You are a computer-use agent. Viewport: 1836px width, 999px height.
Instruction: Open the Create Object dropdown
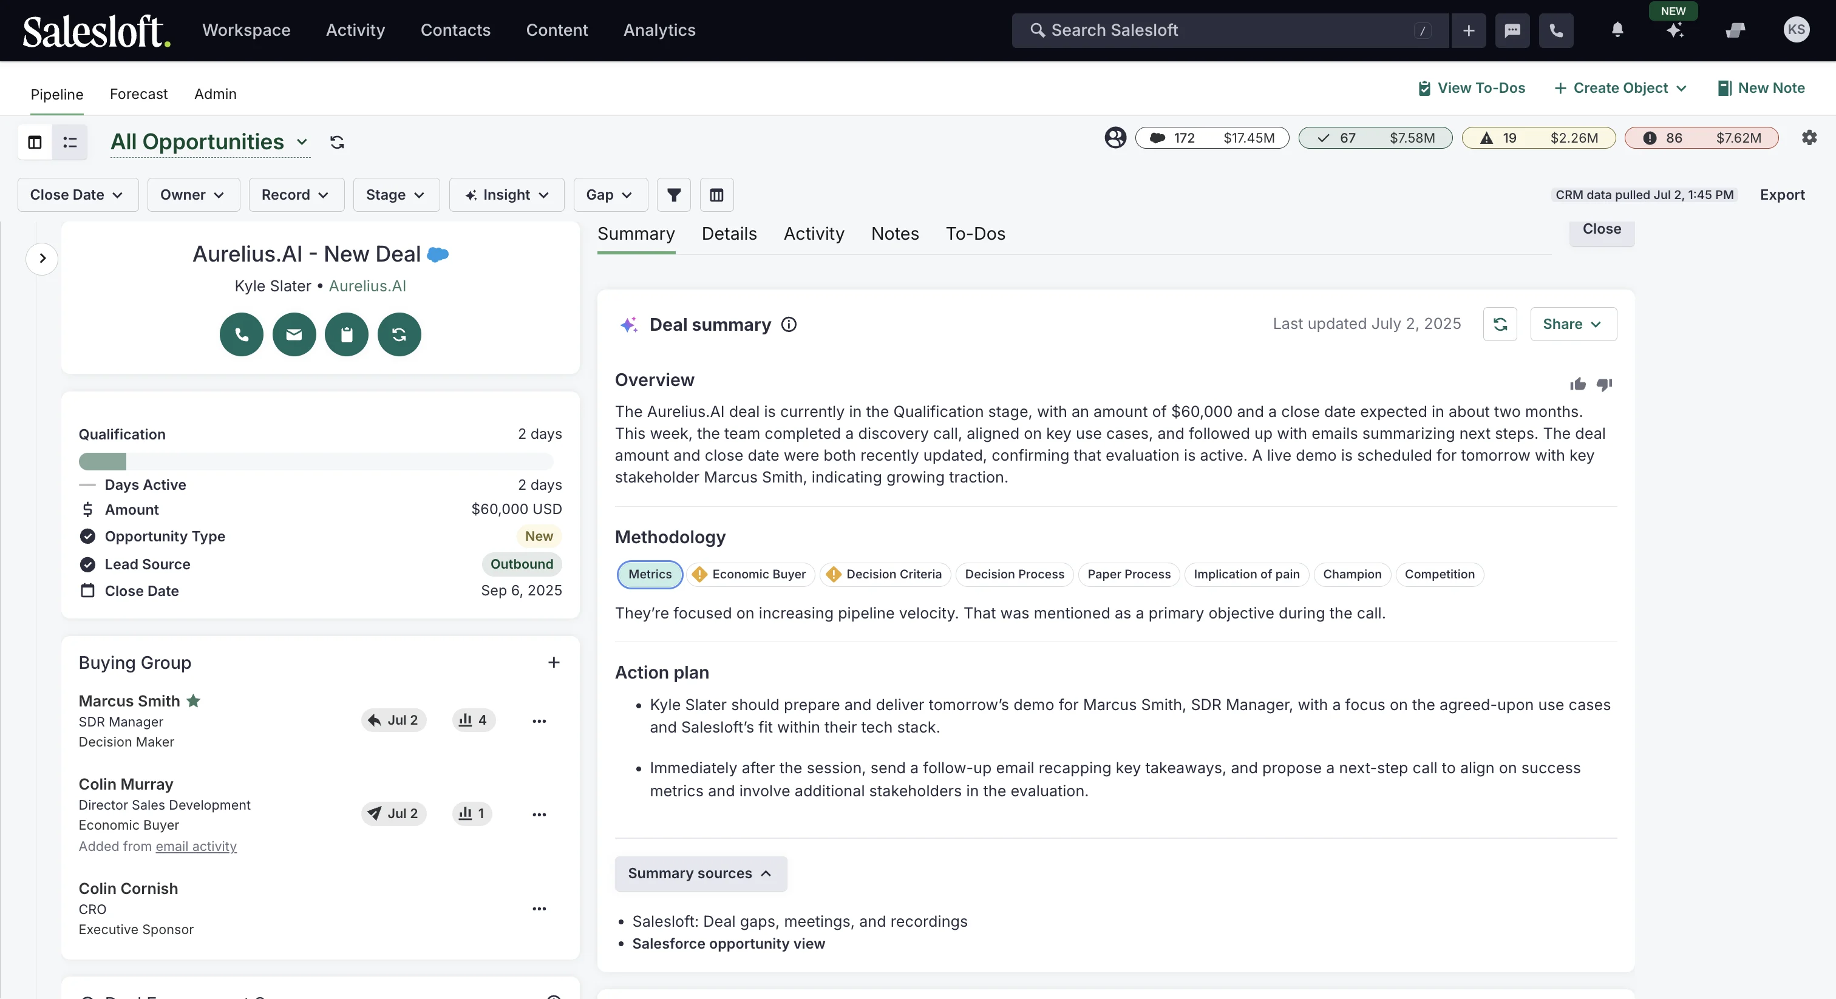pos(1620,87)
